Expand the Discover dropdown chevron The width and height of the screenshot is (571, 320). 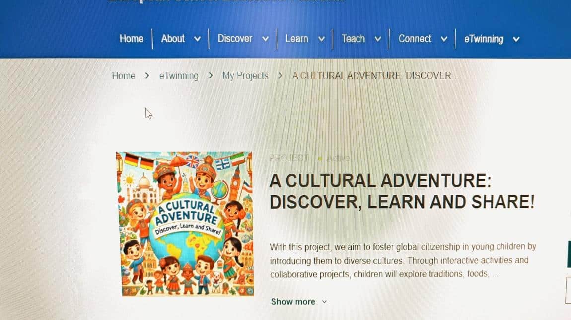click(266, 39)
